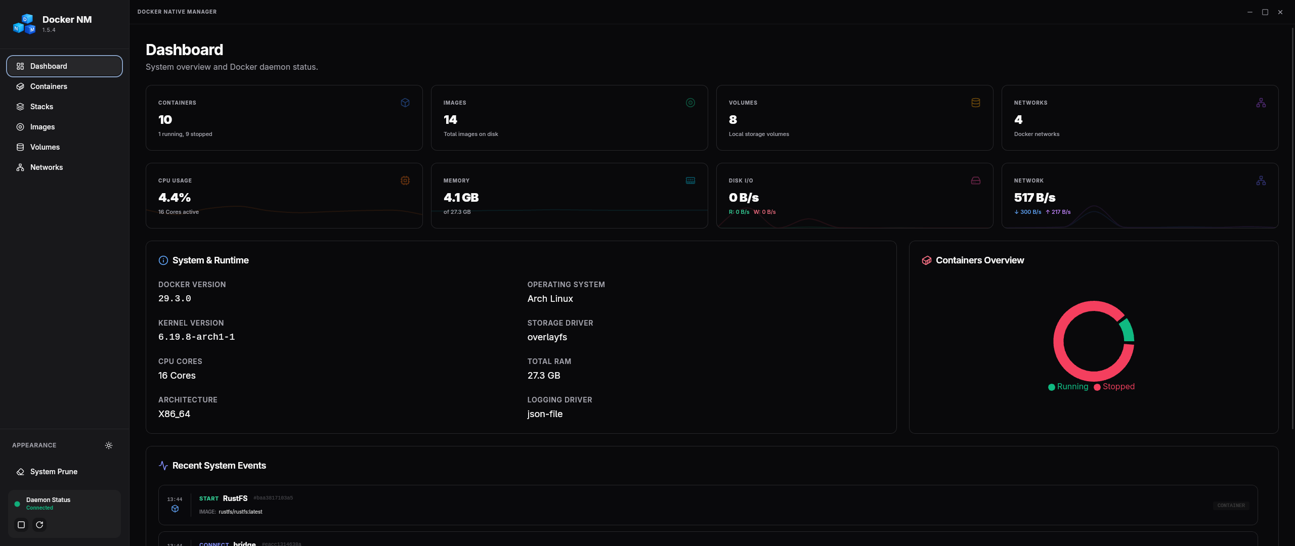Click the Running legend item in Containers Overview
This screenshot has width=1295, height=546.
click(x=1068, y=387)
